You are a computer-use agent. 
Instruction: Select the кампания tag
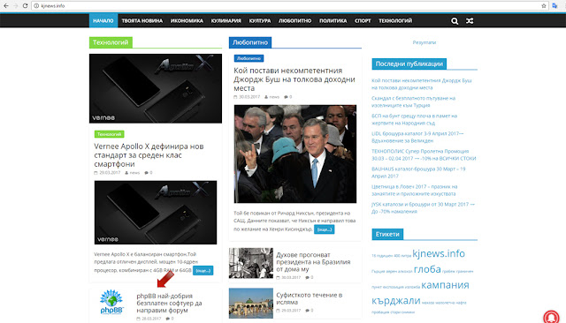(445, 285)
